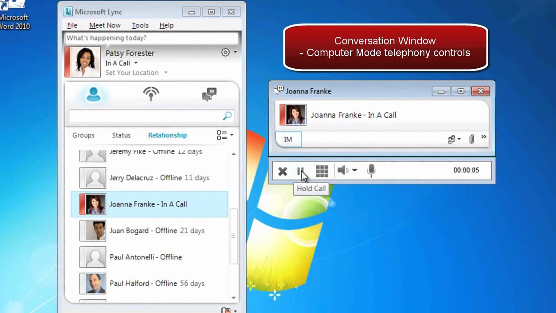Open the speaker volume dropdown arrow
Screen dimensions: 556x313
coord(354,170)
